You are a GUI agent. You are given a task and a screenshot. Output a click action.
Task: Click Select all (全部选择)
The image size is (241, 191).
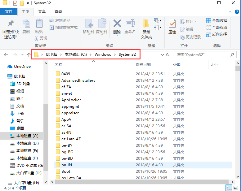217,21
